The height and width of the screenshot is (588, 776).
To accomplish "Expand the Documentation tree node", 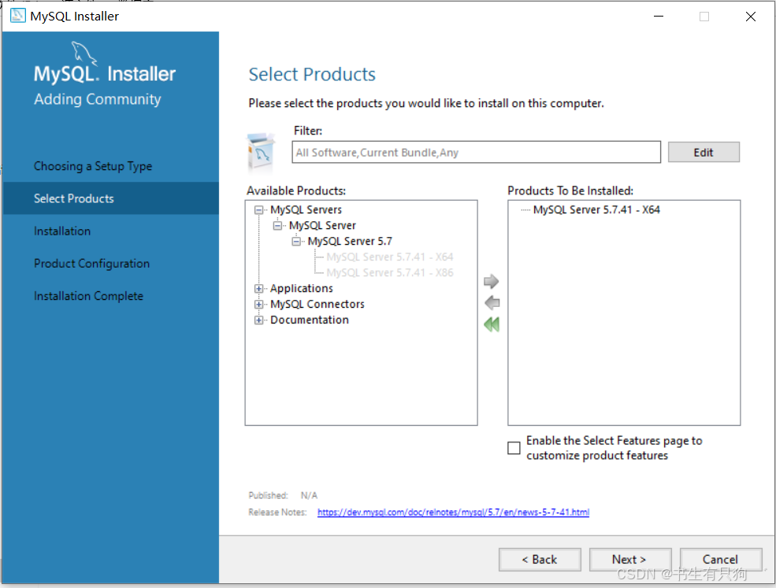I will pyautogui.click(x=258, y=320).
